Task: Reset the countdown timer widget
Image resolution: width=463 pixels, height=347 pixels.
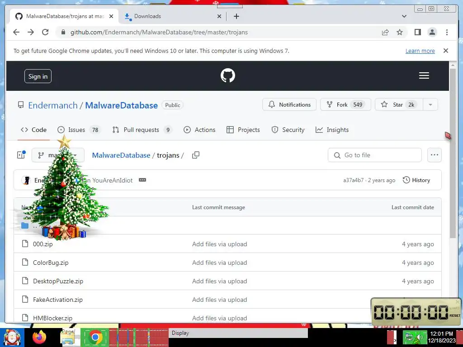Action: (454, 315)
